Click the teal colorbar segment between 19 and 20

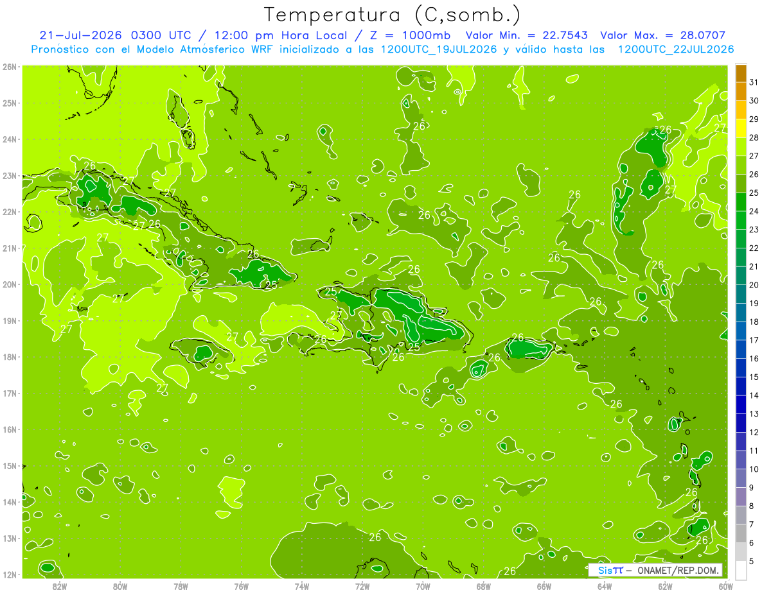point(741,294)
